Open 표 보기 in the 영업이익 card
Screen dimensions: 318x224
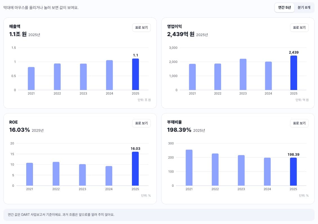(299, 27)
